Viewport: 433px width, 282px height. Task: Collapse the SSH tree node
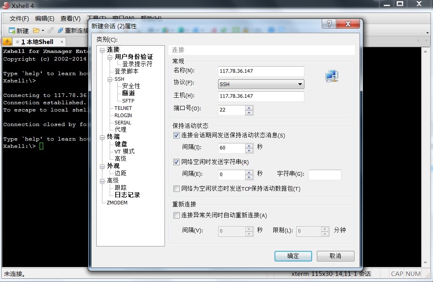tap(110, 79)
